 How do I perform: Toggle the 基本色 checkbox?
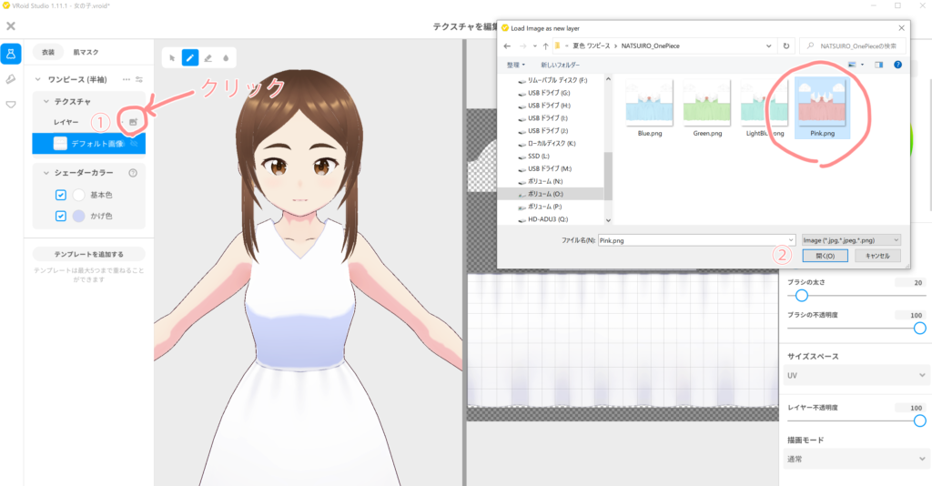(x=61, y=195)
